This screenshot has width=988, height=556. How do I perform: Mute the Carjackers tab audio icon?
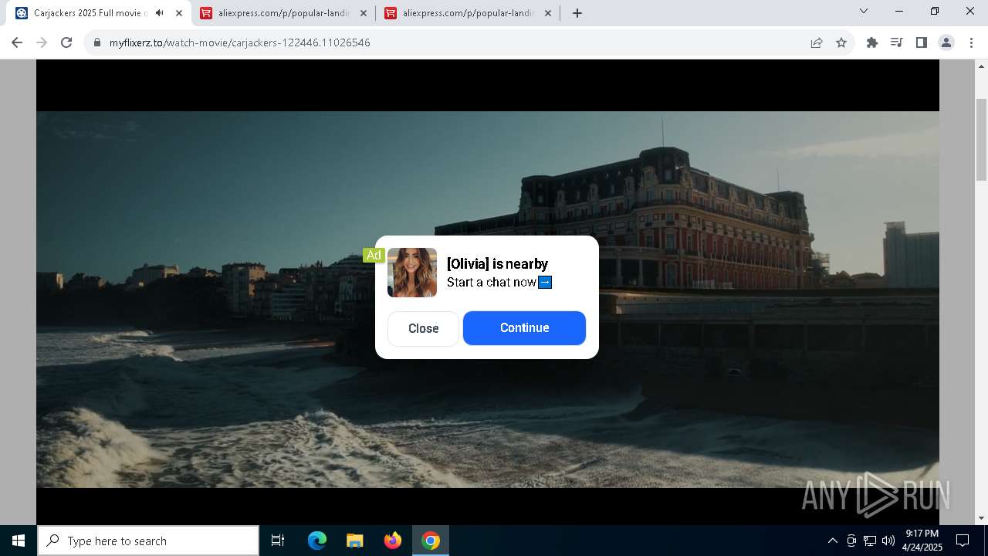(160, 13)
